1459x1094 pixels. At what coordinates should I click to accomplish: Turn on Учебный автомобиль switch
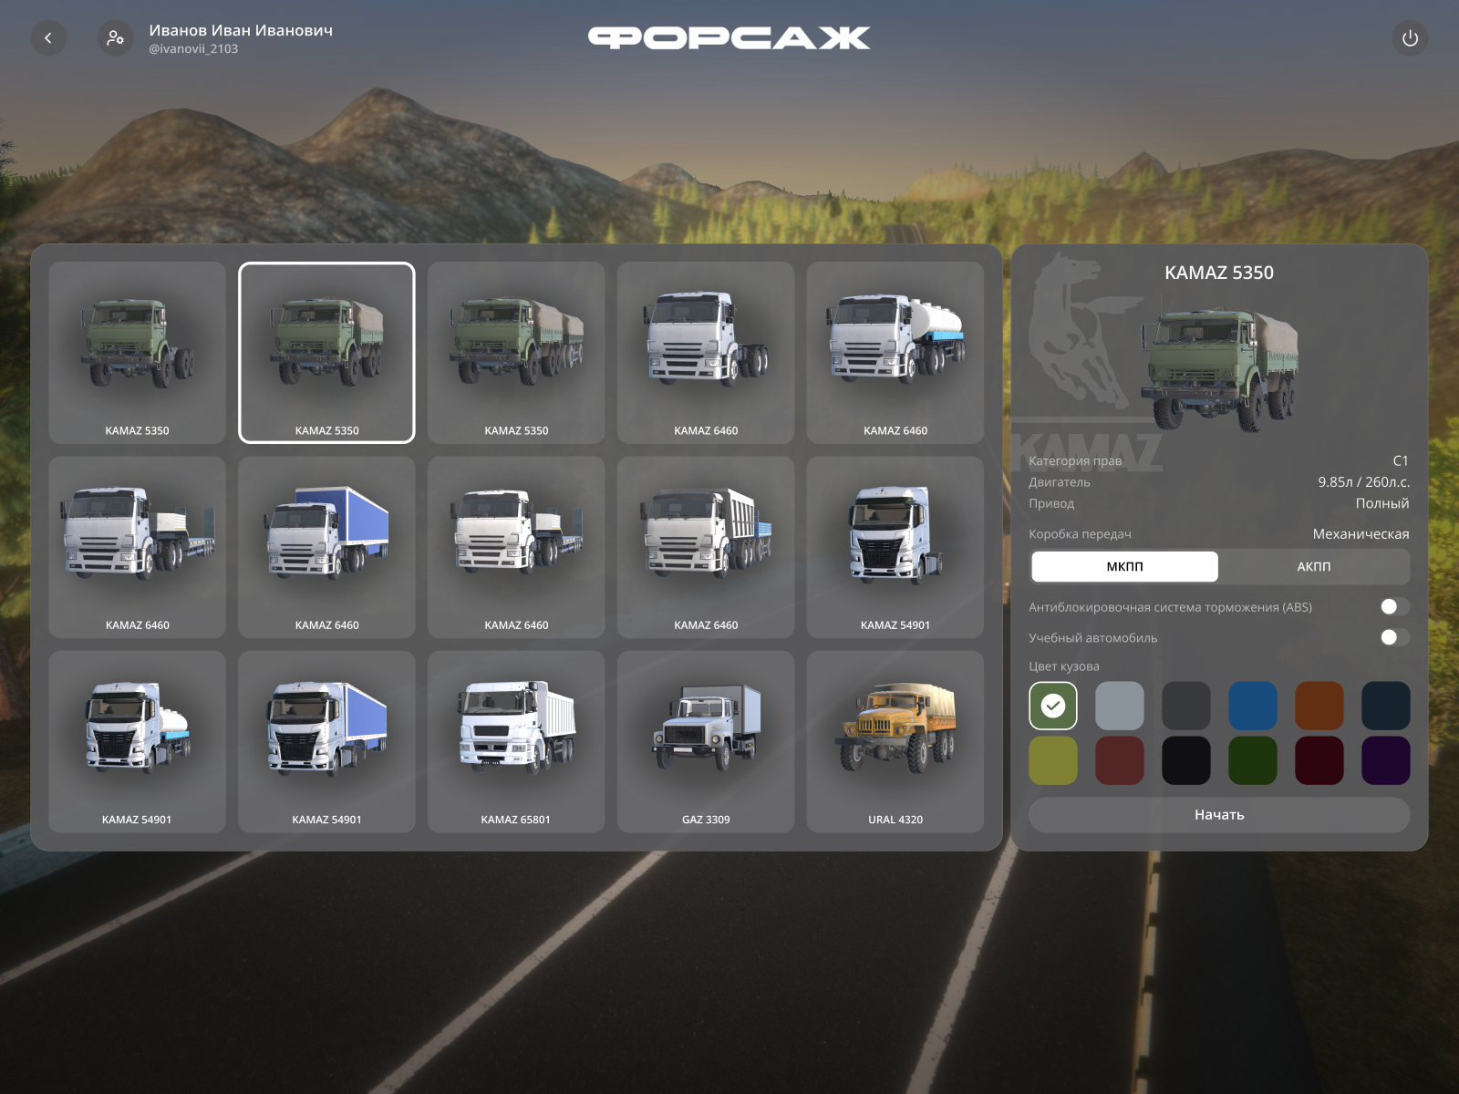point(1393,637)
